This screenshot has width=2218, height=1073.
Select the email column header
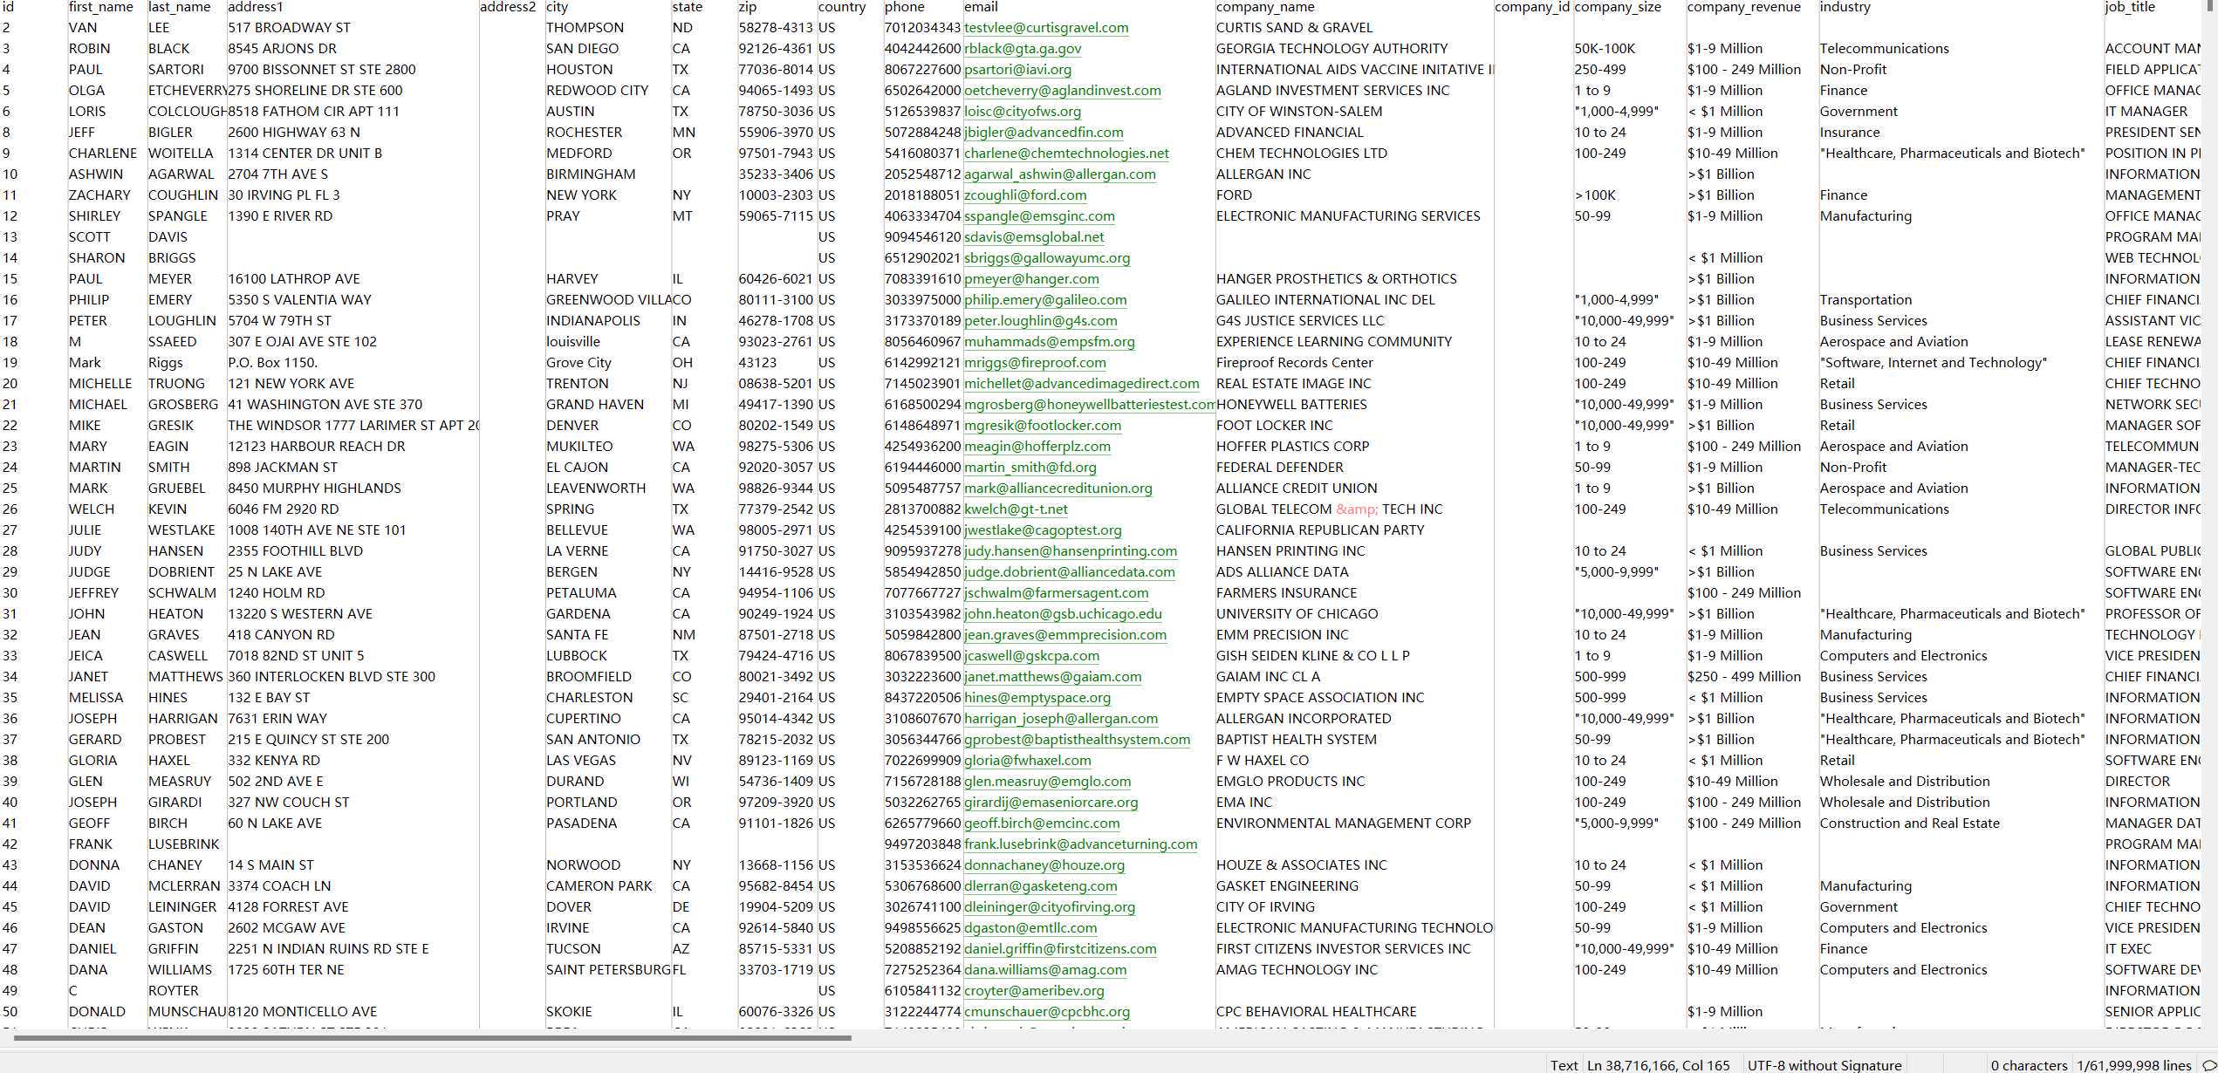coord(981,7)
